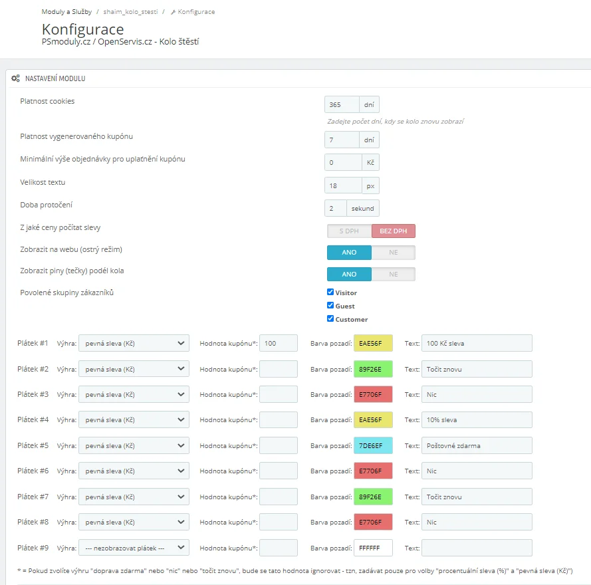591x585 pixels.
Task: Click the Platnost cookies days input field
Action: tap(342, 105)
